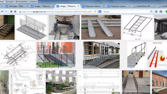Open the ramp construction section drawing
This screenshot has width=167, height=94.
tap(28, 82)
